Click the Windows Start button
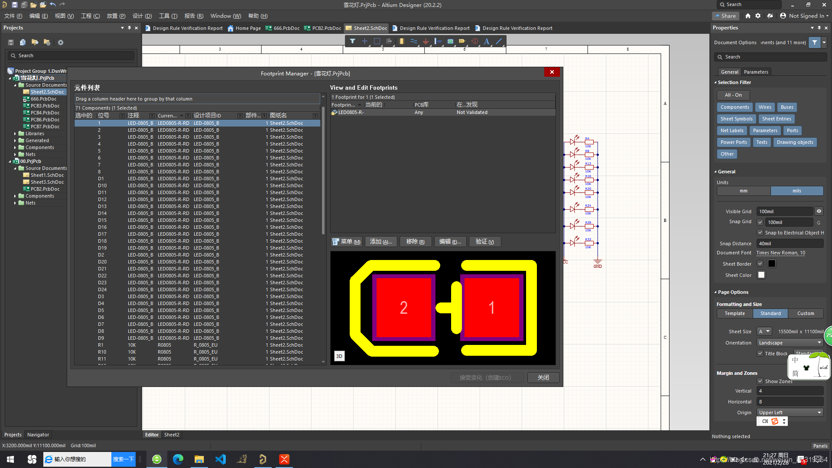Viewport: 832px width, 468px height. [10, 459]
